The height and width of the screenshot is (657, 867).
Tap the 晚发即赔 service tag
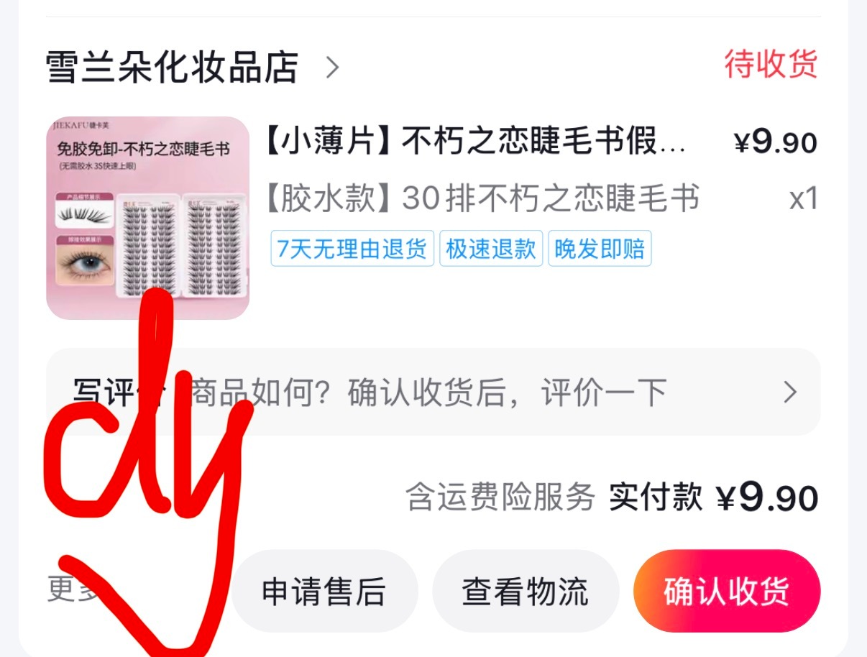click(x=600, y=249)
